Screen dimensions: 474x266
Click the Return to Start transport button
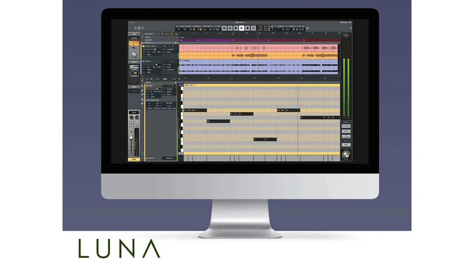(224, 28)
